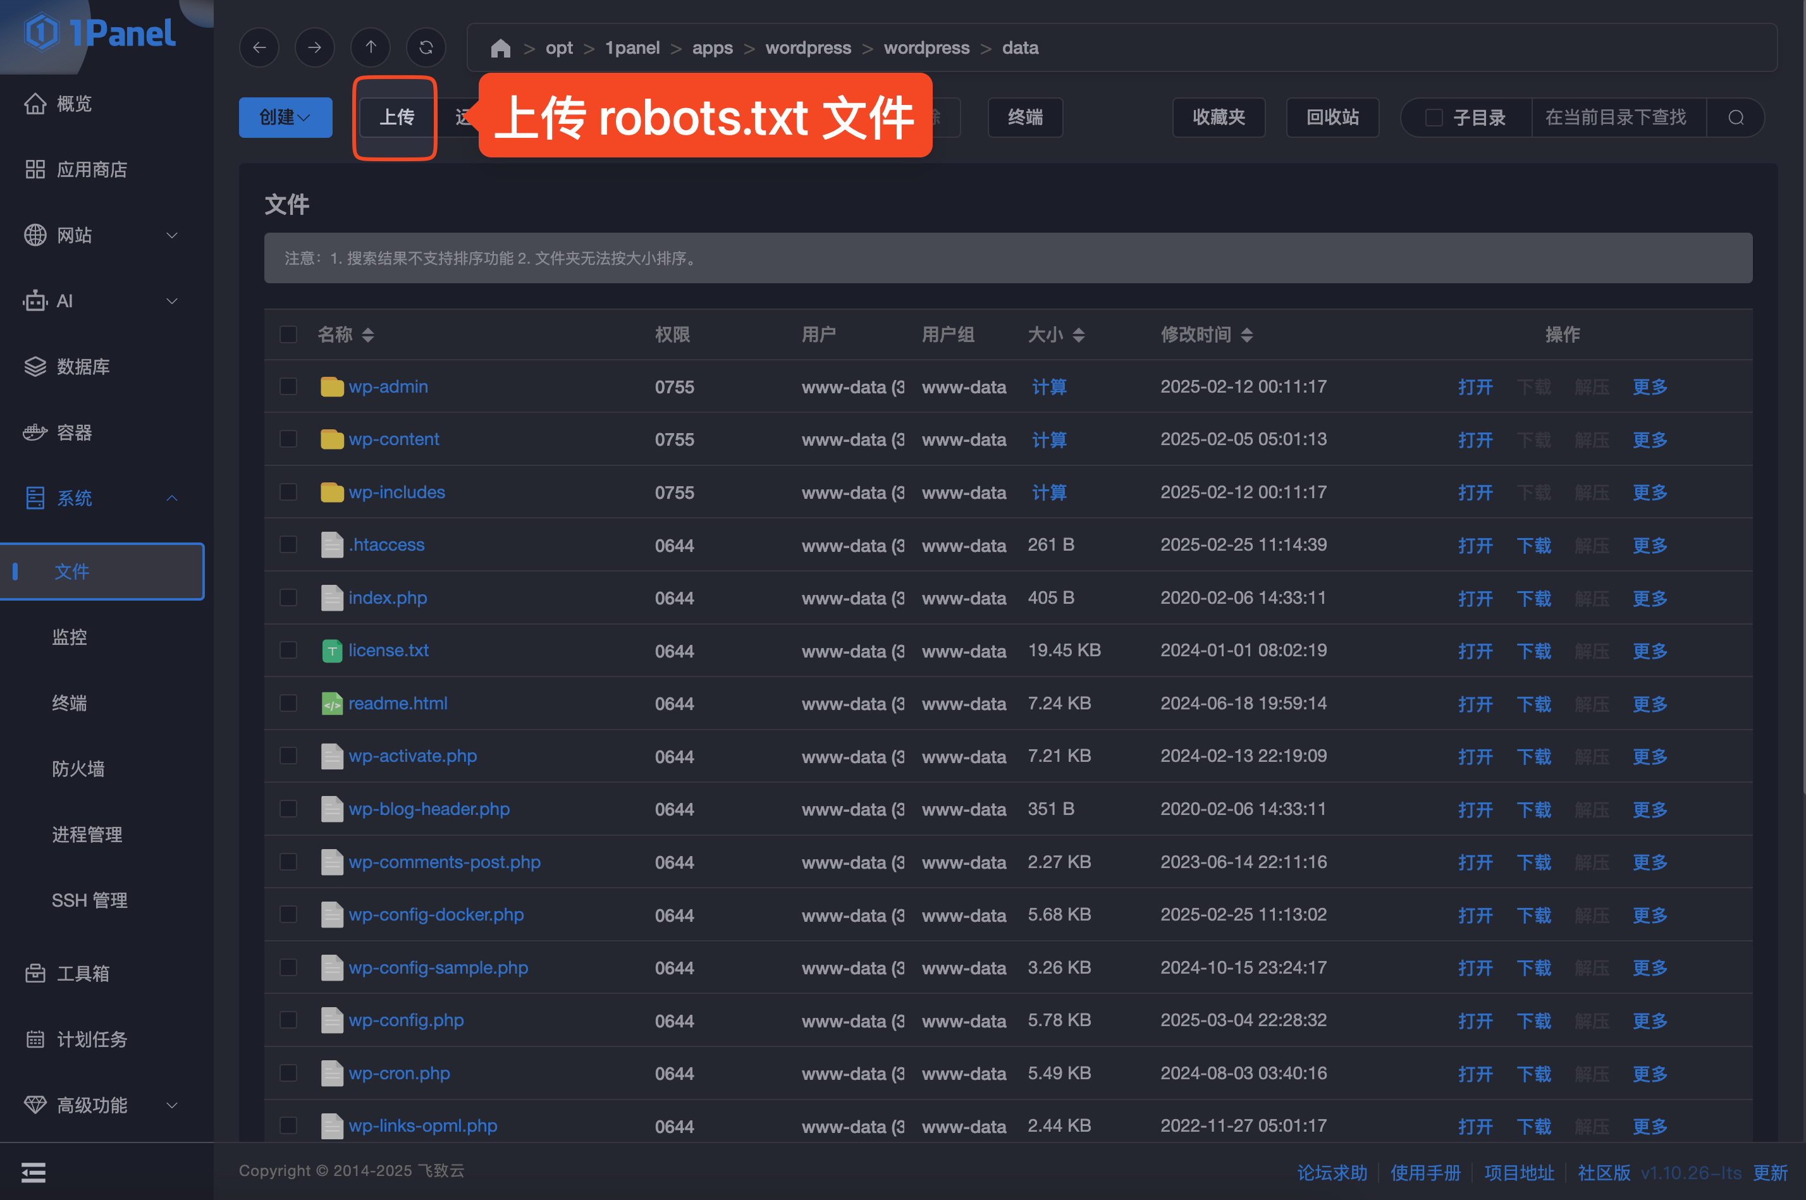Click the back navigation arrow icon
Image resolution: width=1806 pixels, height=1200 pixels.
pos(259,47)
